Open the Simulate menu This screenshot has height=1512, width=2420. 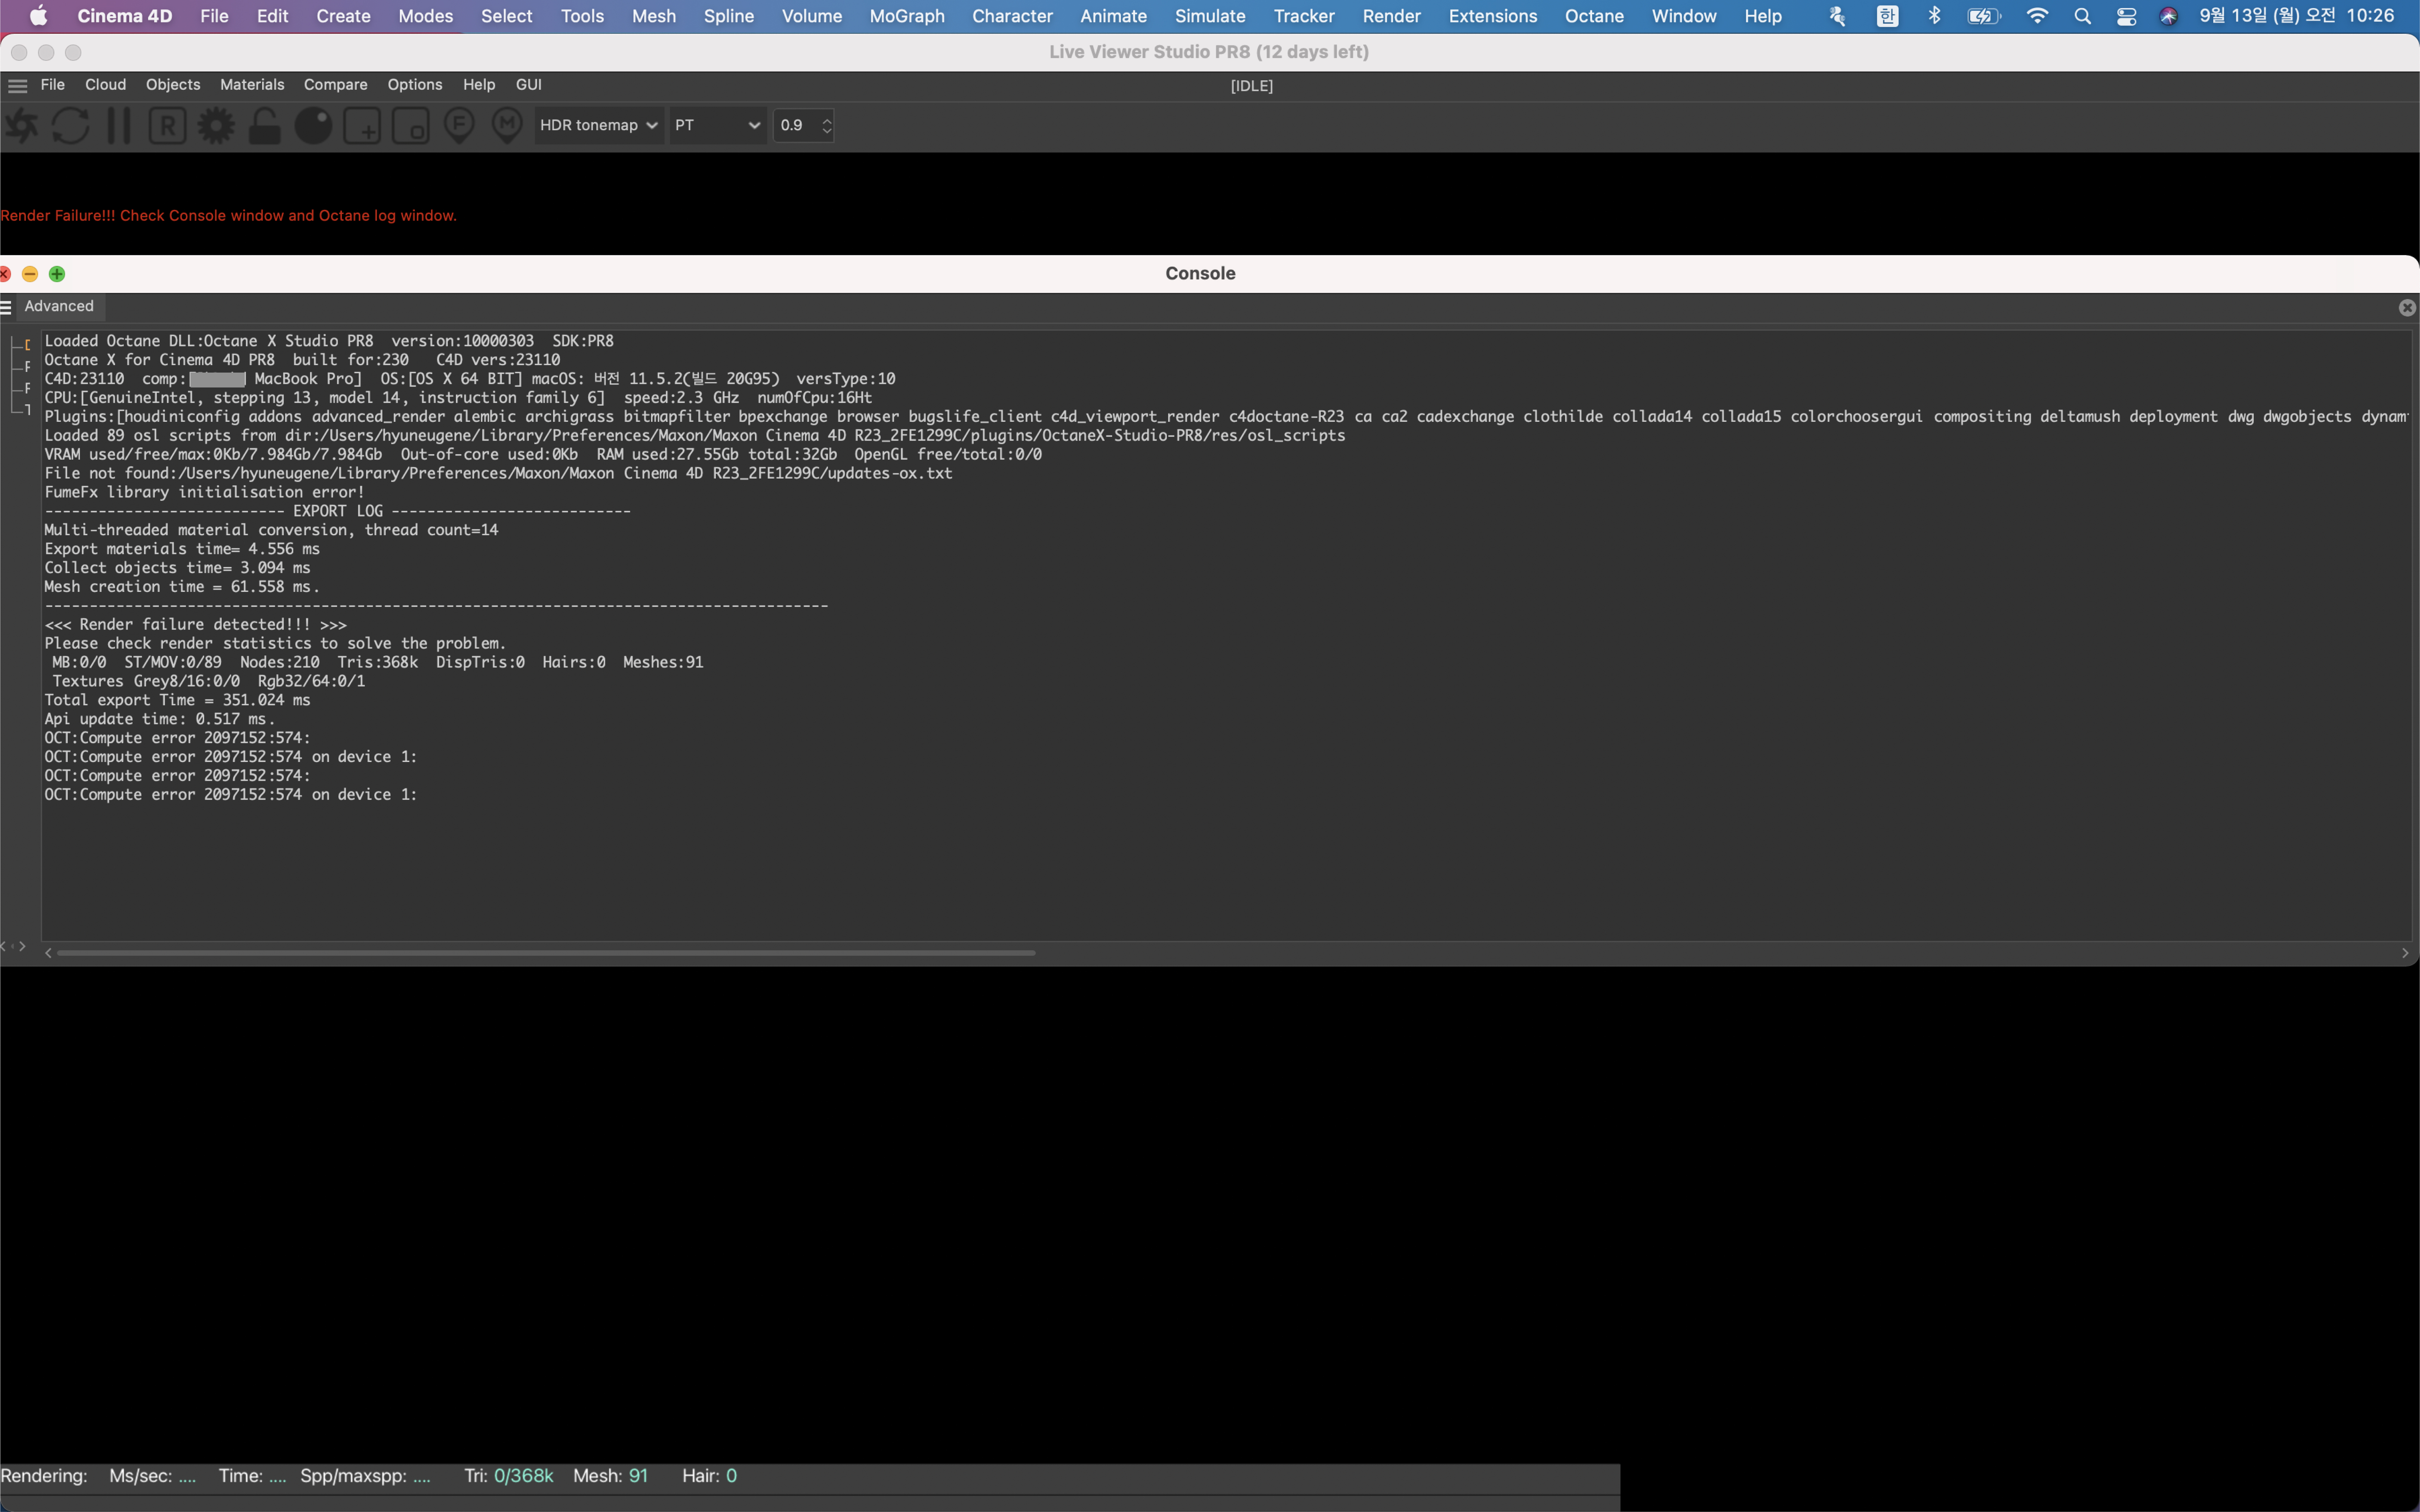(x=1210, y=16)
